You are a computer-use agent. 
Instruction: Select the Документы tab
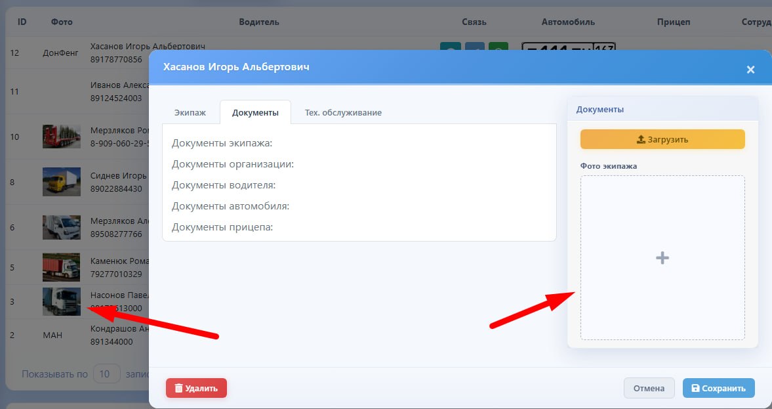point(255,112)
